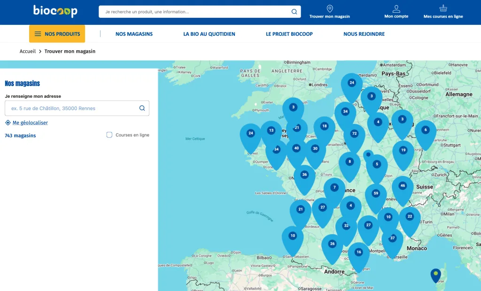
Task: Click the map cluster marker showing 72
Action: click(354, 134)
